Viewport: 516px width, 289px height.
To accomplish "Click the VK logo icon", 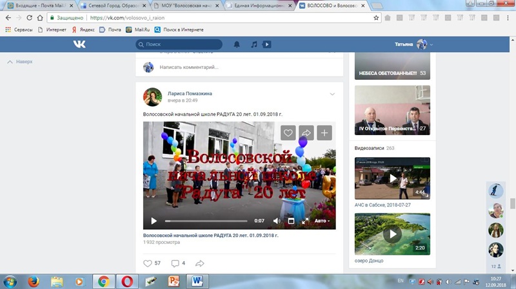I will [79, 44].
